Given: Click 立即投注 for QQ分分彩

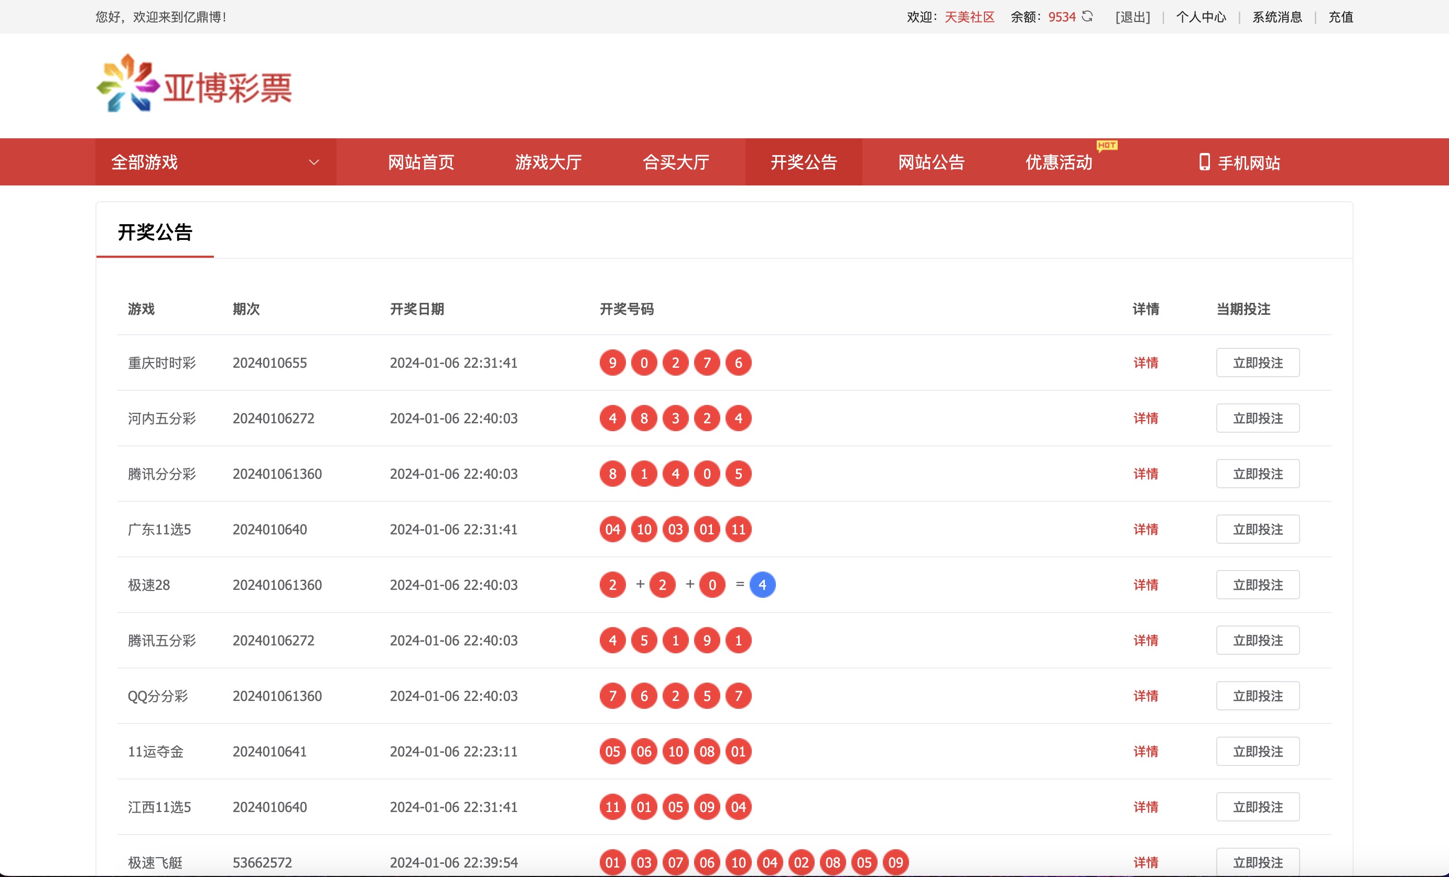Looking at the screenshot, I should (x=1258, y=696).
